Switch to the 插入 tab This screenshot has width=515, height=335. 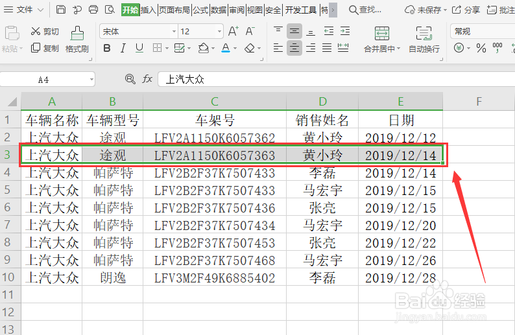point(148,10)
